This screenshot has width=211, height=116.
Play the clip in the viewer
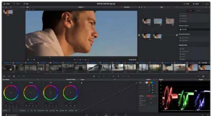click(83, 60)
